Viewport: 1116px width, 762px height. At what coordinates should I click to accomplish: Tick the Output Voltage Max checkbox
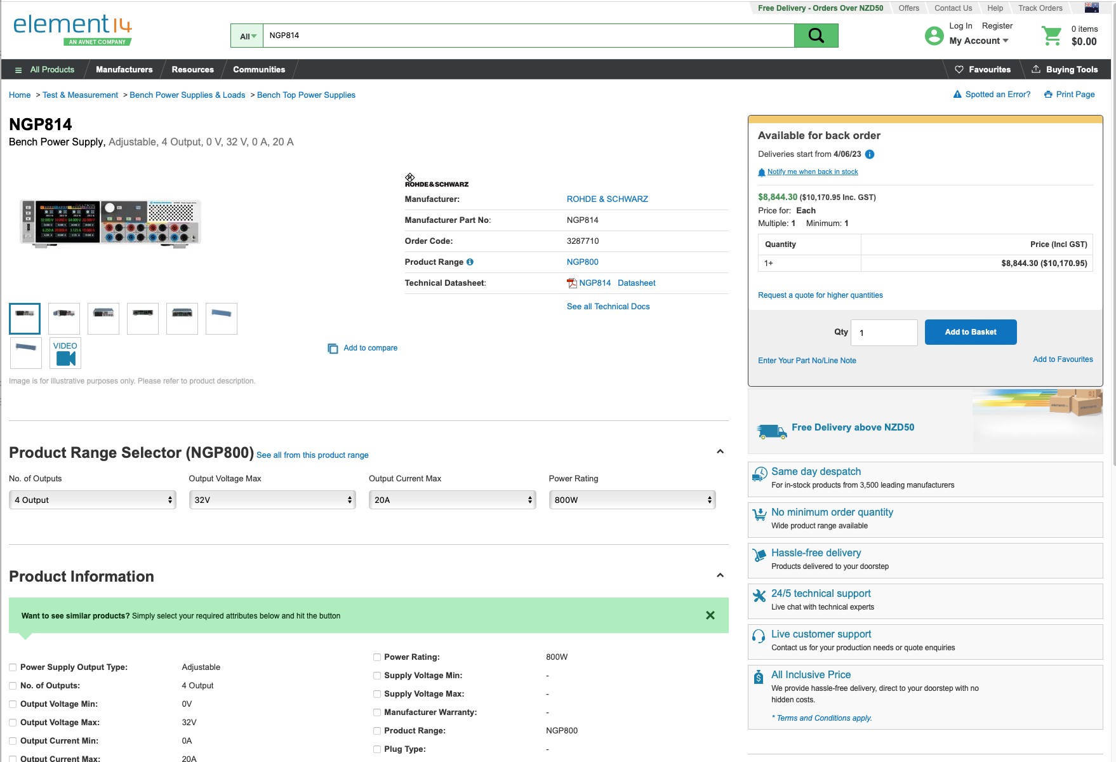(13, 723)
